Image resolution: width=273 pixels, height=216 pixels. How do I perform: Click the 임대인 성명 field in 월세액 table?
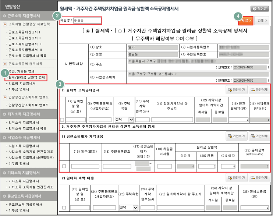click(x=76, y=120)
